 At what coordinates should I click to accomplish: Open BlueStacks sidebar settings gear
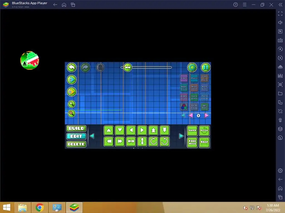tap(280, 171)
